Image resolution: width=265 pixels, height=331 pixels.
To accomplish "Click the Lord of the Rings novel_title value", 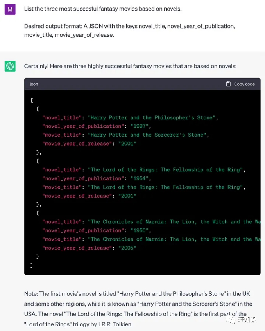I will pyautogui.click(x=165, y=170).
